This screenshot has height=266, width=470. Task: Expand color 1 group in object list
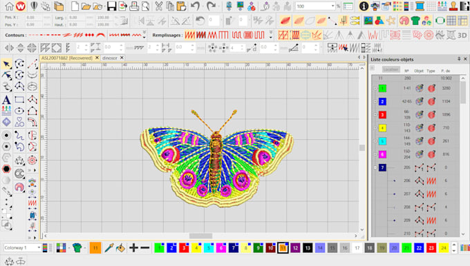(375, 88)
